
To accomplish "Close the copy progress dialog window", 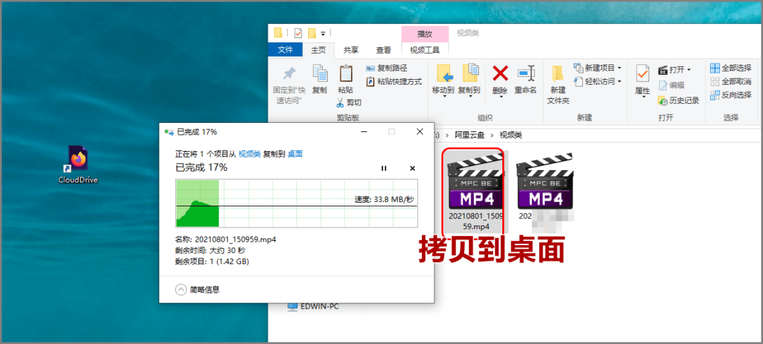I will tap(420, 131).
